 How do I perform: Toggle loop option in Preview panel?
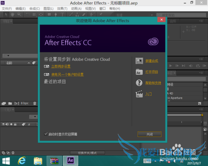tap(198, 65)
